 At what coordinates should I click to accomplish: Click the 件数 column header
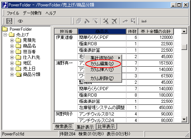click(x=132, y=31)
